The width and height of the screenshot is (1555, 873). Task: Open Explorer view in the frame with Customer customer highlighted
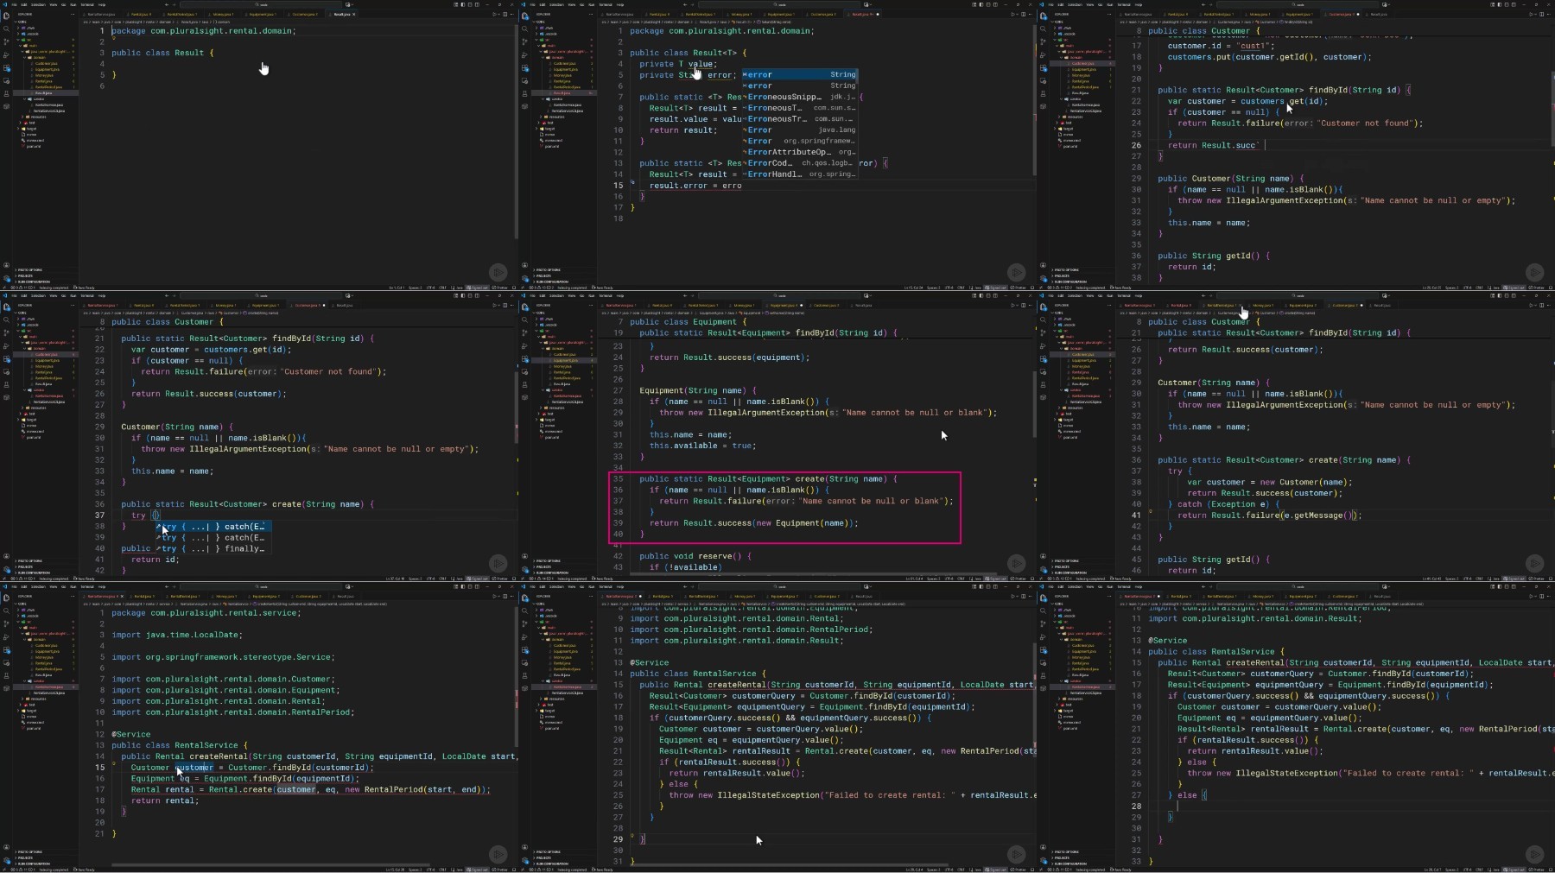[x=6, y=598]
